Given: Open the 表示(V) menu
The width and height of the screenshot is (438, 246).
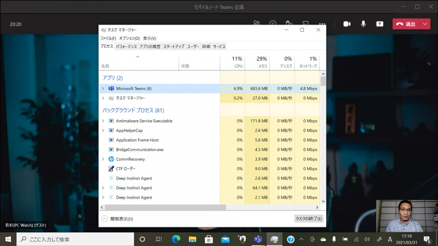Looking at the screenshot, I should click(x=149, y=38).
